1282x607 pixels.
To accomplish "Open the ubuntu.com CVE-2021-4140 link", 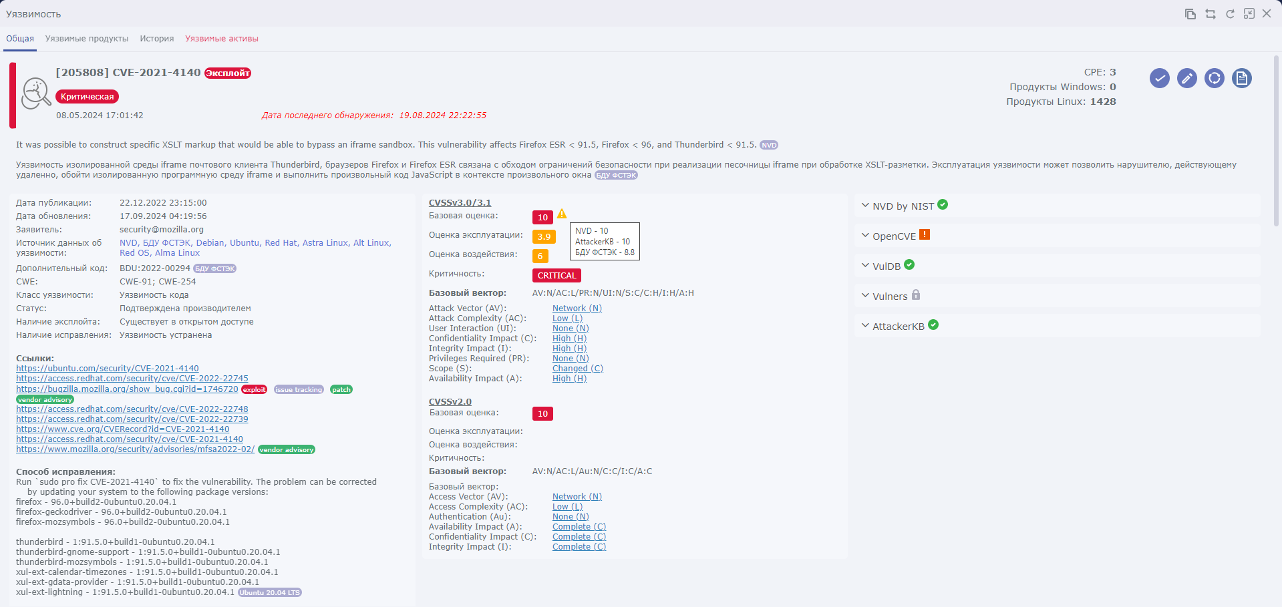I will [x=108, y=369].
